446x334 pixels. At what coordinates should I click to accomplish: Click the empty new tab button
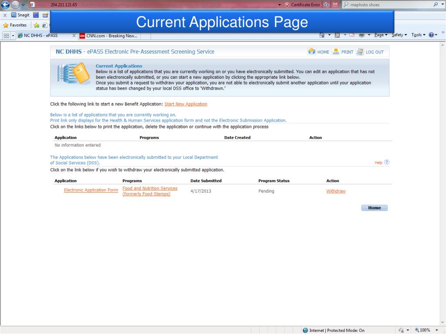pos(145,36)
